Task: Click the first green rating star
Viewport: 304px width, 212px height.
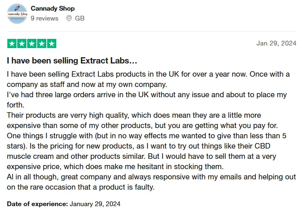Action: [x=12, y=44]
